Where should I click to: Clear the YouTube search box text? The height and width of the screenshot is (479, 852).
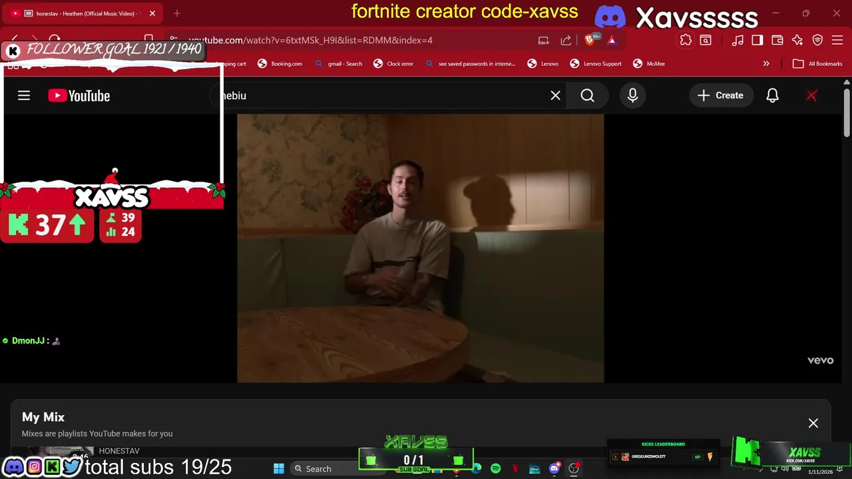point(555,96)
